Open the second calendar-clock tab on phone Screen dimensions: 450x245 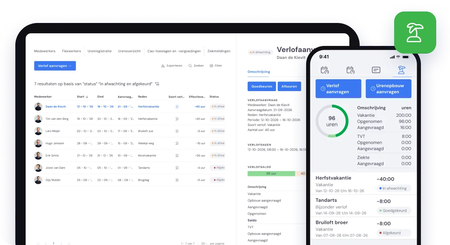coord(351,70)
